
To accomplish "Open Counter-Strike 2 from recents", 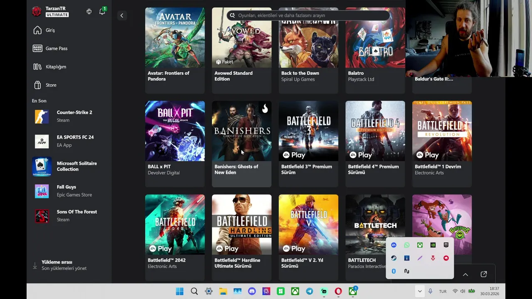I will (x=69, y=116).
